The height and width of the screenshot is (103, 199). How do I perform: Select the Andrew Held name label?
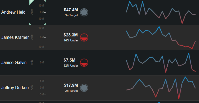tap(13, 12)
